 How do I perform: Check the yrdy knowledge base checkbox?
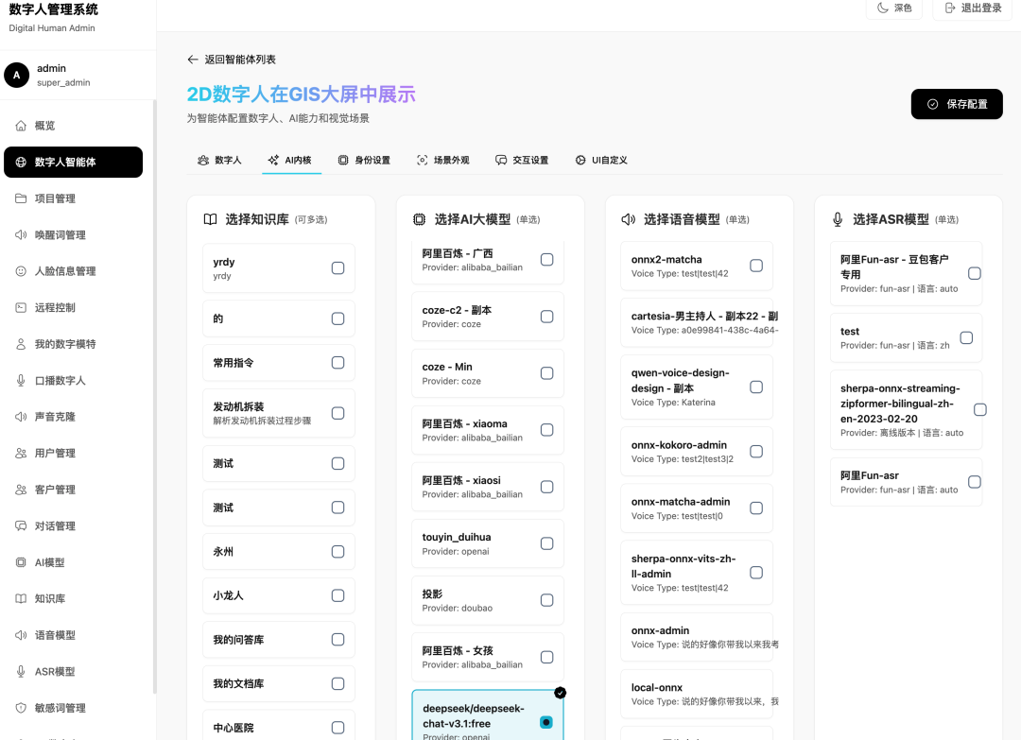coord(337,268)
